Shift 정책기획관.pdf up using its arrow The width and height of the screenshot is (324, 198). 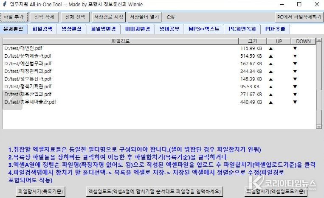[x=270, y=86]
